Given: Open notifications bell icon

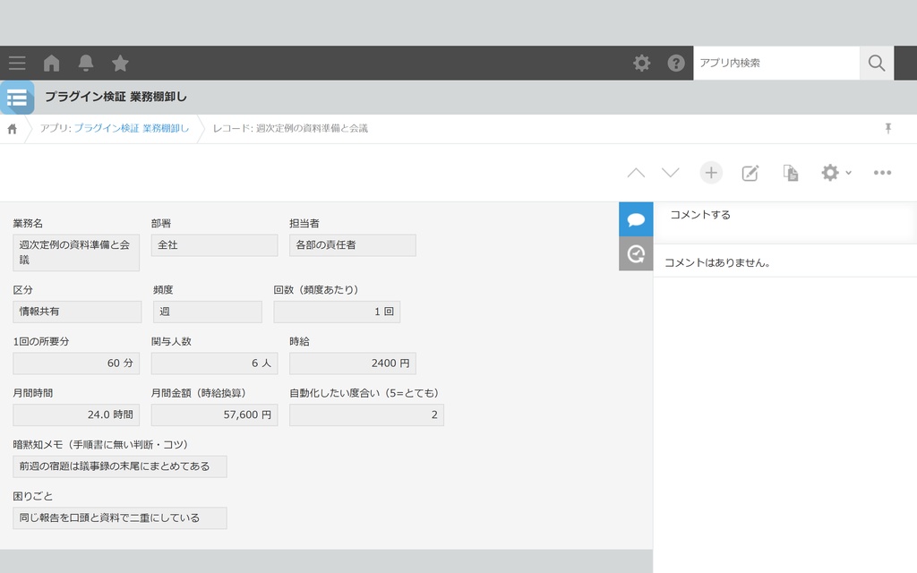Looking at the screenshot, I should click(x=86, y=64).
